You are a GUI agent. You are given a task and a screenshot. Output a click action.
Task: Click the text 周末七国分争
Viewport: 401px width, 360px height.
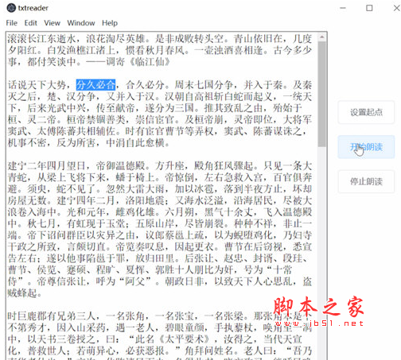click(204, 85)
